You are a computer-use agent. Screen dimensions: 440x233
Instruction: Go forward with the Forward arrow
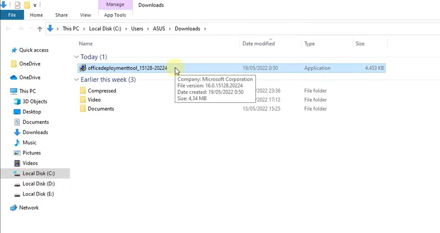21,29
